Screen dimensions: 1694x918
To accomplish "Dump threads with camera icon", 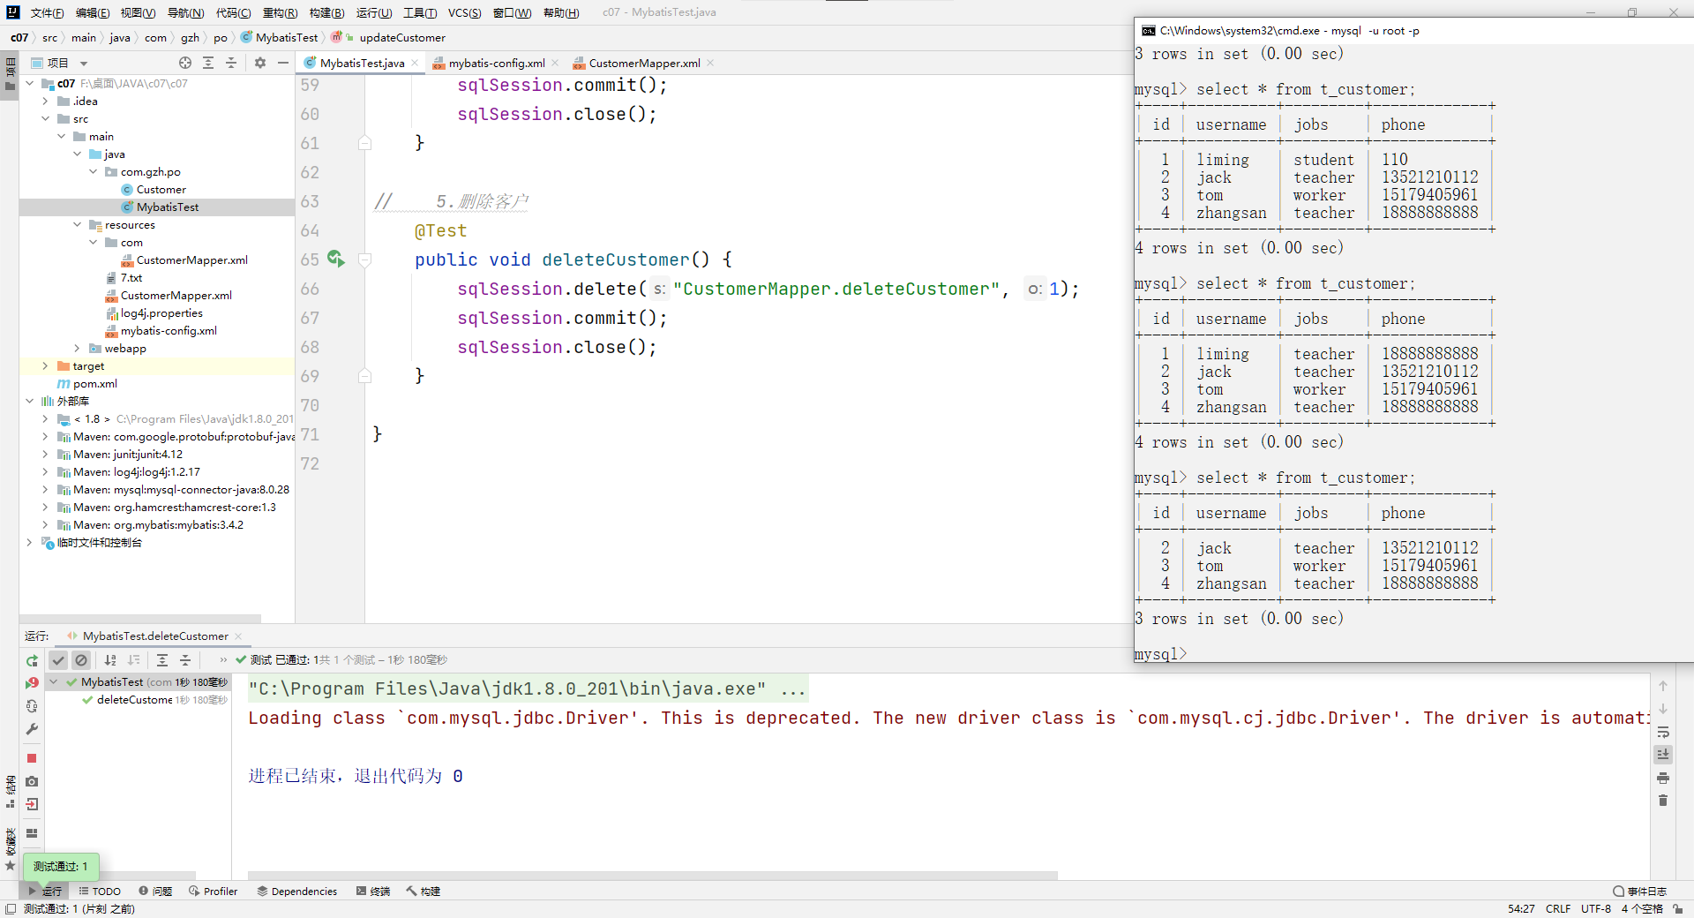I will click(x=32, y=781).
